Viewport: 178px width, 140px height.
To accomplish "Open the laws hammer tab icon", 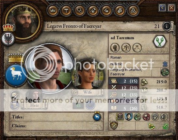I will pyautogui.click(x=66, y=10).
